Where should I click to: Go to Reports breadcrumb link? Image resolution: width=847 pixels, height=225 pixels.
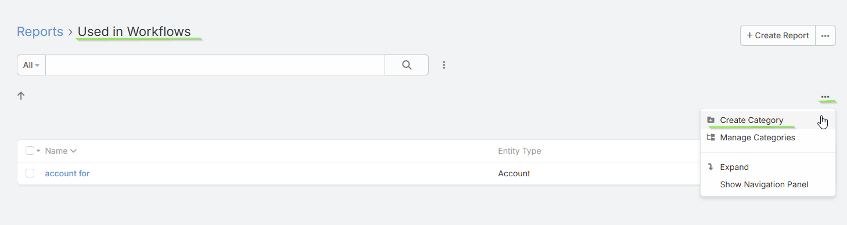[x=40, y=31]
